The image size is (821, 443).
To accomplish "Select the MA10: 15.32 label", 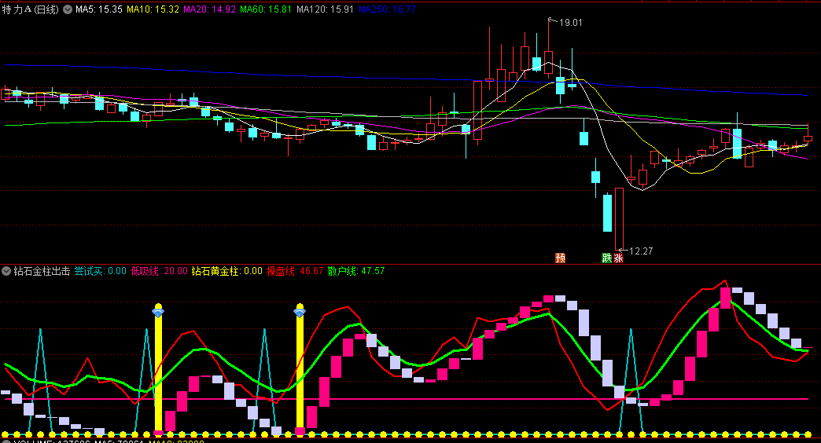I will click(153, 9).
